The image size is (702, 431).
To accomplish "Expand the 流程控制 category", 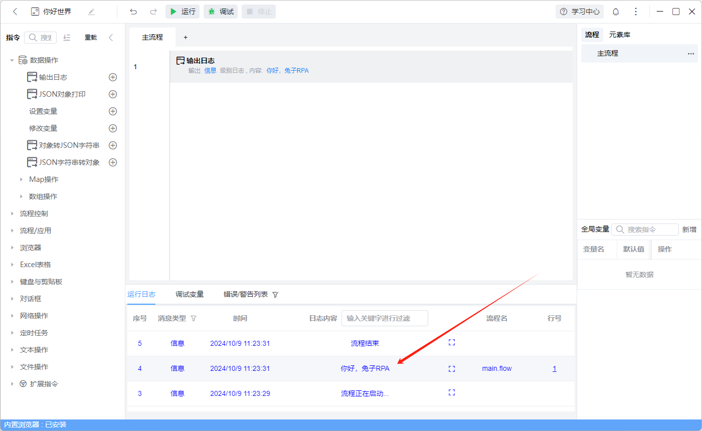I will tap(12, 213).
